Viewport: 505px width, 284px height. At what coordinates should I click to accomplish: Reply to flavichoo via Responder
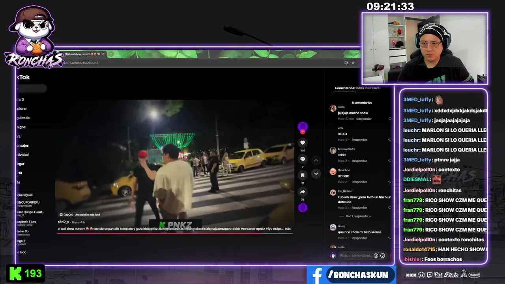point(359,182)
